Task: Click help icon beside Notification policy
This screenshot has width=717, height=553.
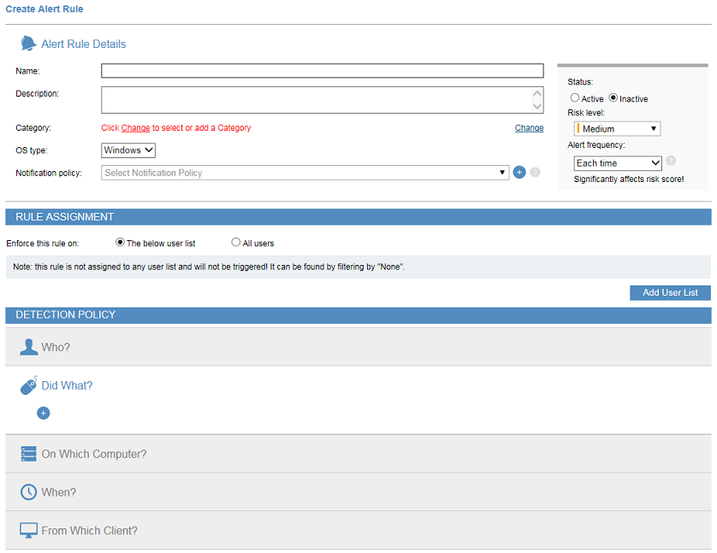Action: [x=535, y=173]
